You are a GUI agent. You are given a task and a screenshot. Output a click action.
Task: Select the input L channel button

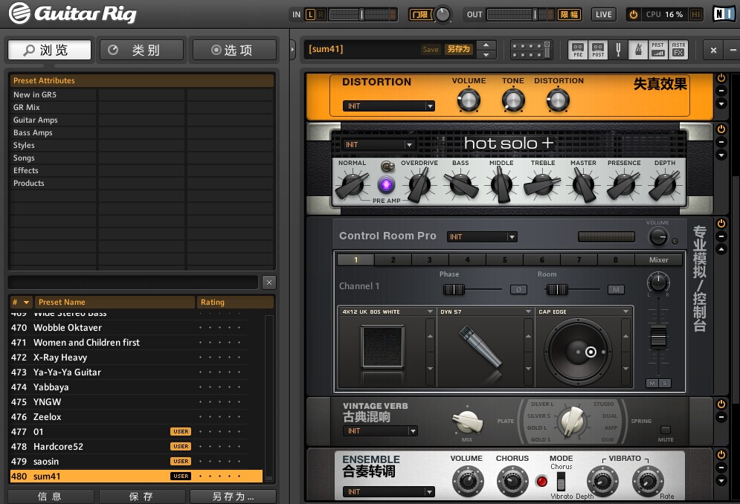[310, 15]
